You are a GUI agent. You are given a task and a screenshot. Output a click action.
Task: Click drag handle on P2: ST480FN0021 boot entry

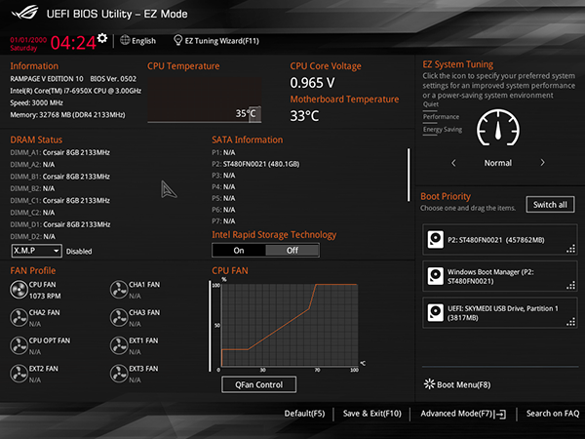570,249
